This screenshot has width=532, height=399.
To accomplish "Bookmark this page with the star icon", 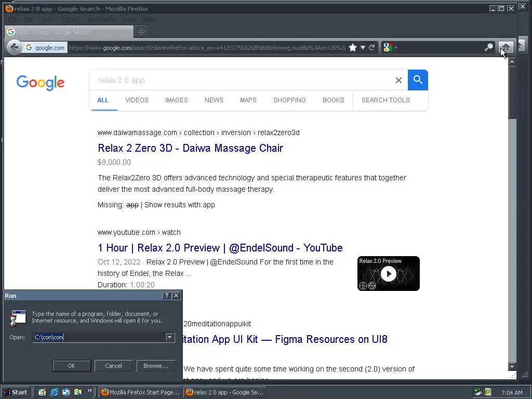I will 353,47.
